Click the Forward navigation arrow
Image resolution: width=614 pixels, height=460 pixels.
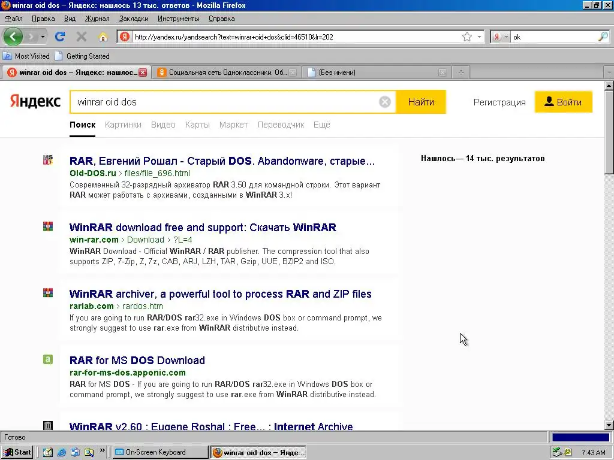pos(31,37)
